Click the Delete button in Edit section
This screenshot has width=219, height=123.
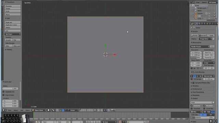pos(13,27)
